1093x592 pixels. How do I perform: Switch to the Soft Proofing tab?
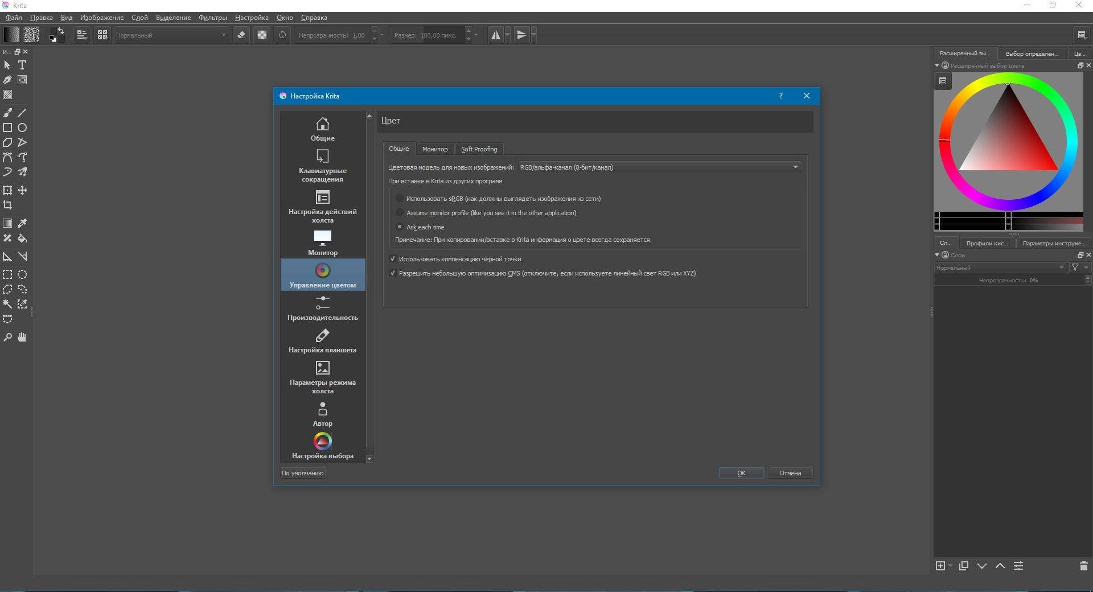click(x=479, y=149)
